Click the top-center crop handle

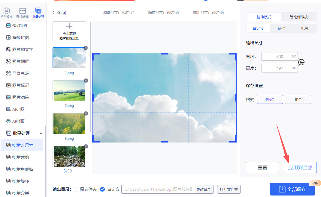tap(164, 54)
